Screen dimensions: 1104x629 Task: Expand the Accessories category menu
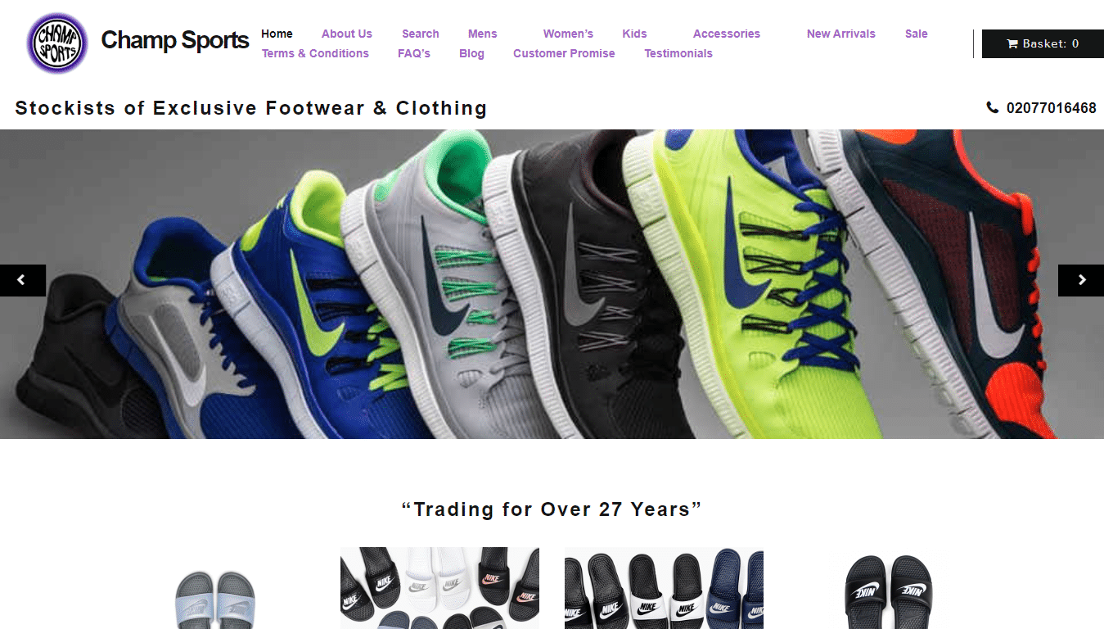[x=727, y=34]
